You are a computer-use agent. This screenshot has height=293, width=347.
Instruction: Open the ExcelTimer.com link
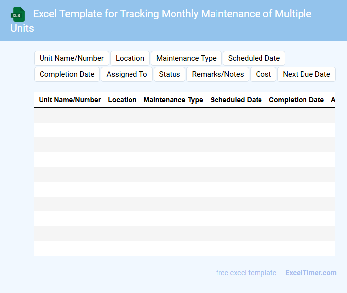point(310,273)
